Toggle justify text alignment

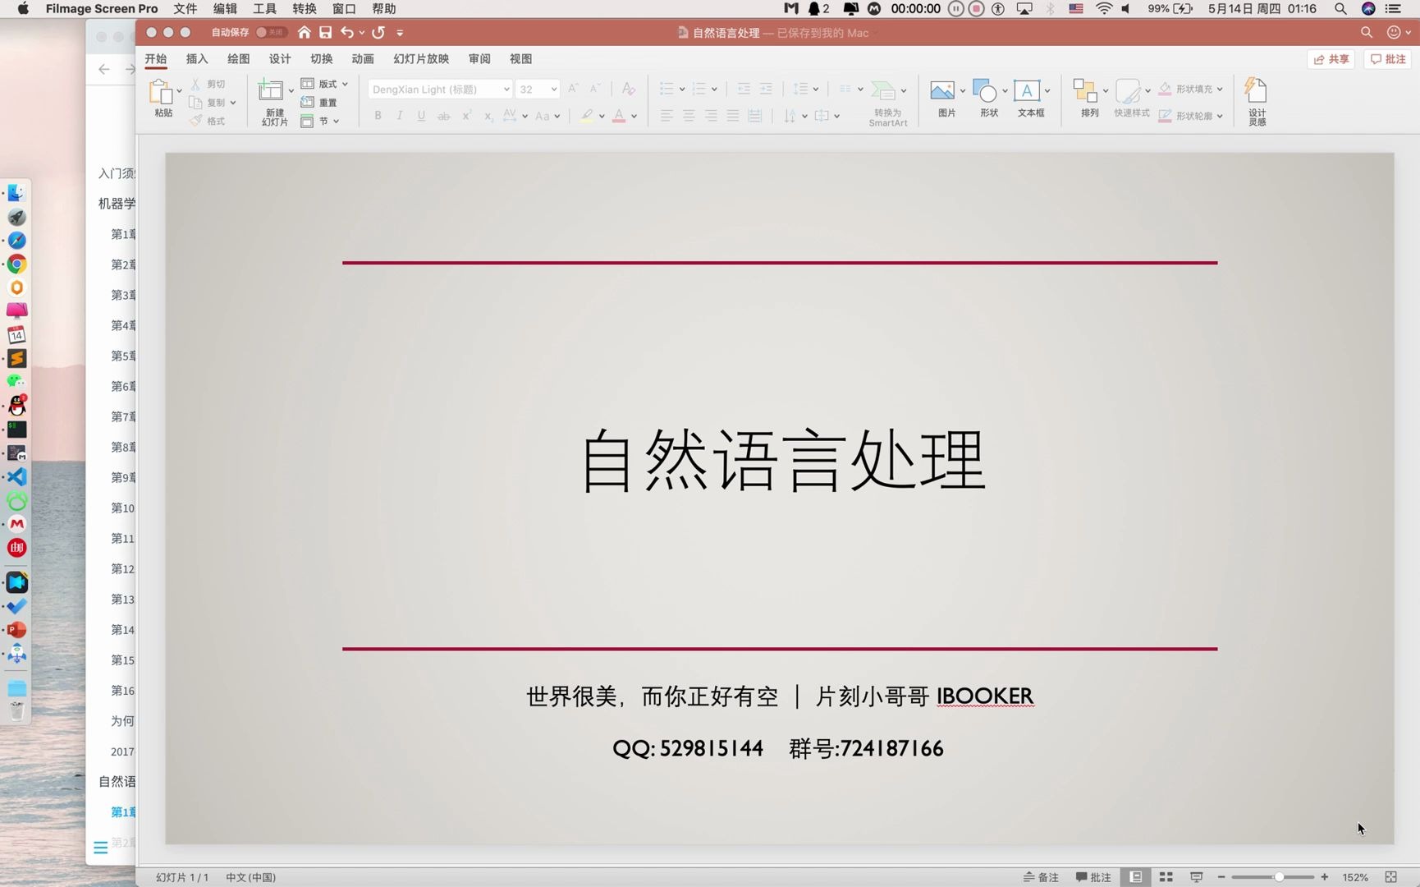click(733, 116)
